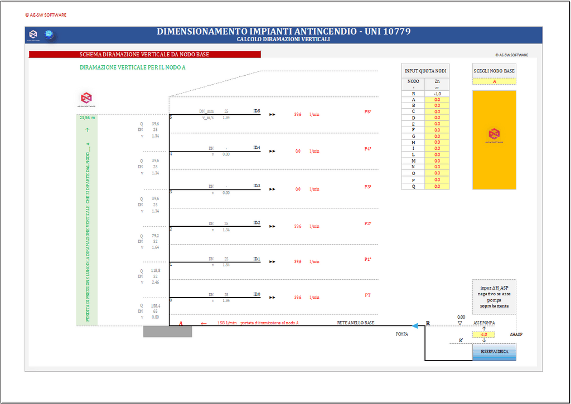Click the AE-SW logo in the blue header
This screenshot has height=404, width=571.
click(x=33, y=35)
